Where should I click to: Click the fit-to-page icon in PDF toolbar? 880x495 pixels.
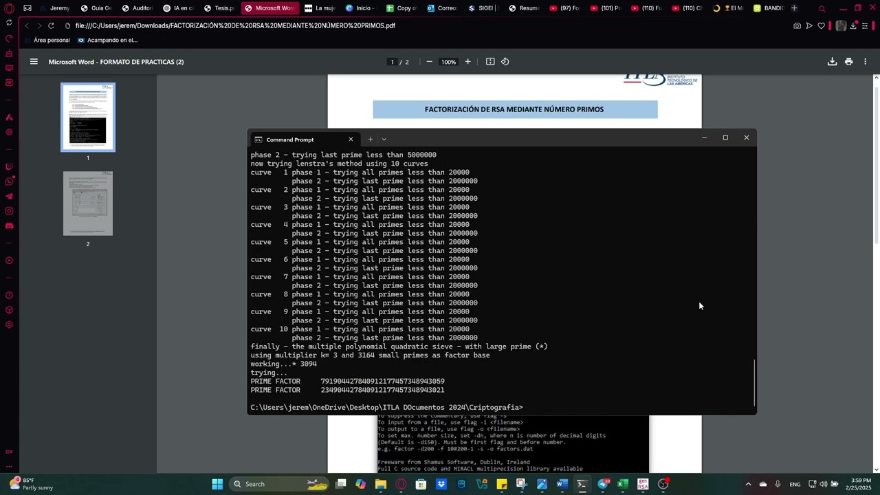coord(490,62)
